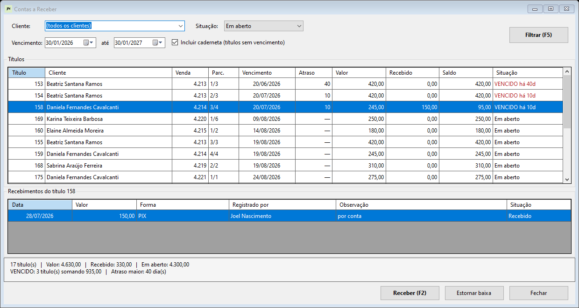The image size is (579, 308).
Task: Select title 153 Beatriz Santana Ramos
Action: pyautogui.click(x=285, y=84)
